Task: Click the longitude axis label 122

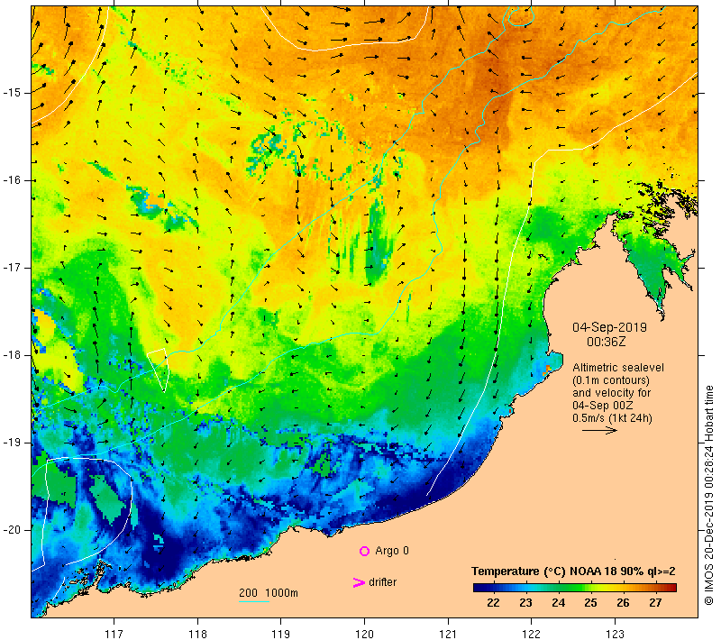Action: coord(532,634)
